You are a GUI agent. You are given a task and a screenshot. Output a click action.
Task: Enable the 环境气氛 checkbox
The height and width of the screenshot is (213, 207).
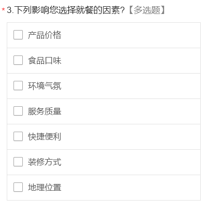pyautogui.click(x=18, y=86)
